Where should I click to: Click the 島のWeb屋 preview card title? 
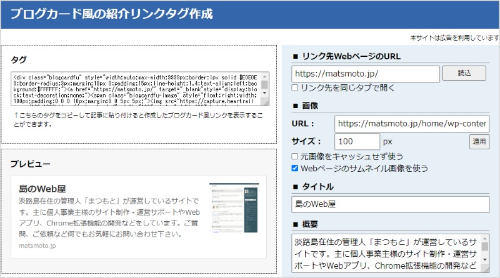(x=43, y=189)
